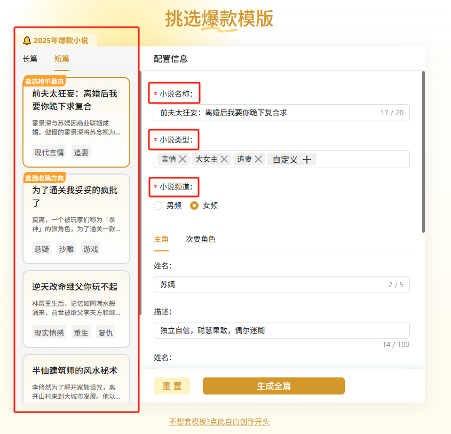Switch to the 长篇 tab

click(30, 59)
